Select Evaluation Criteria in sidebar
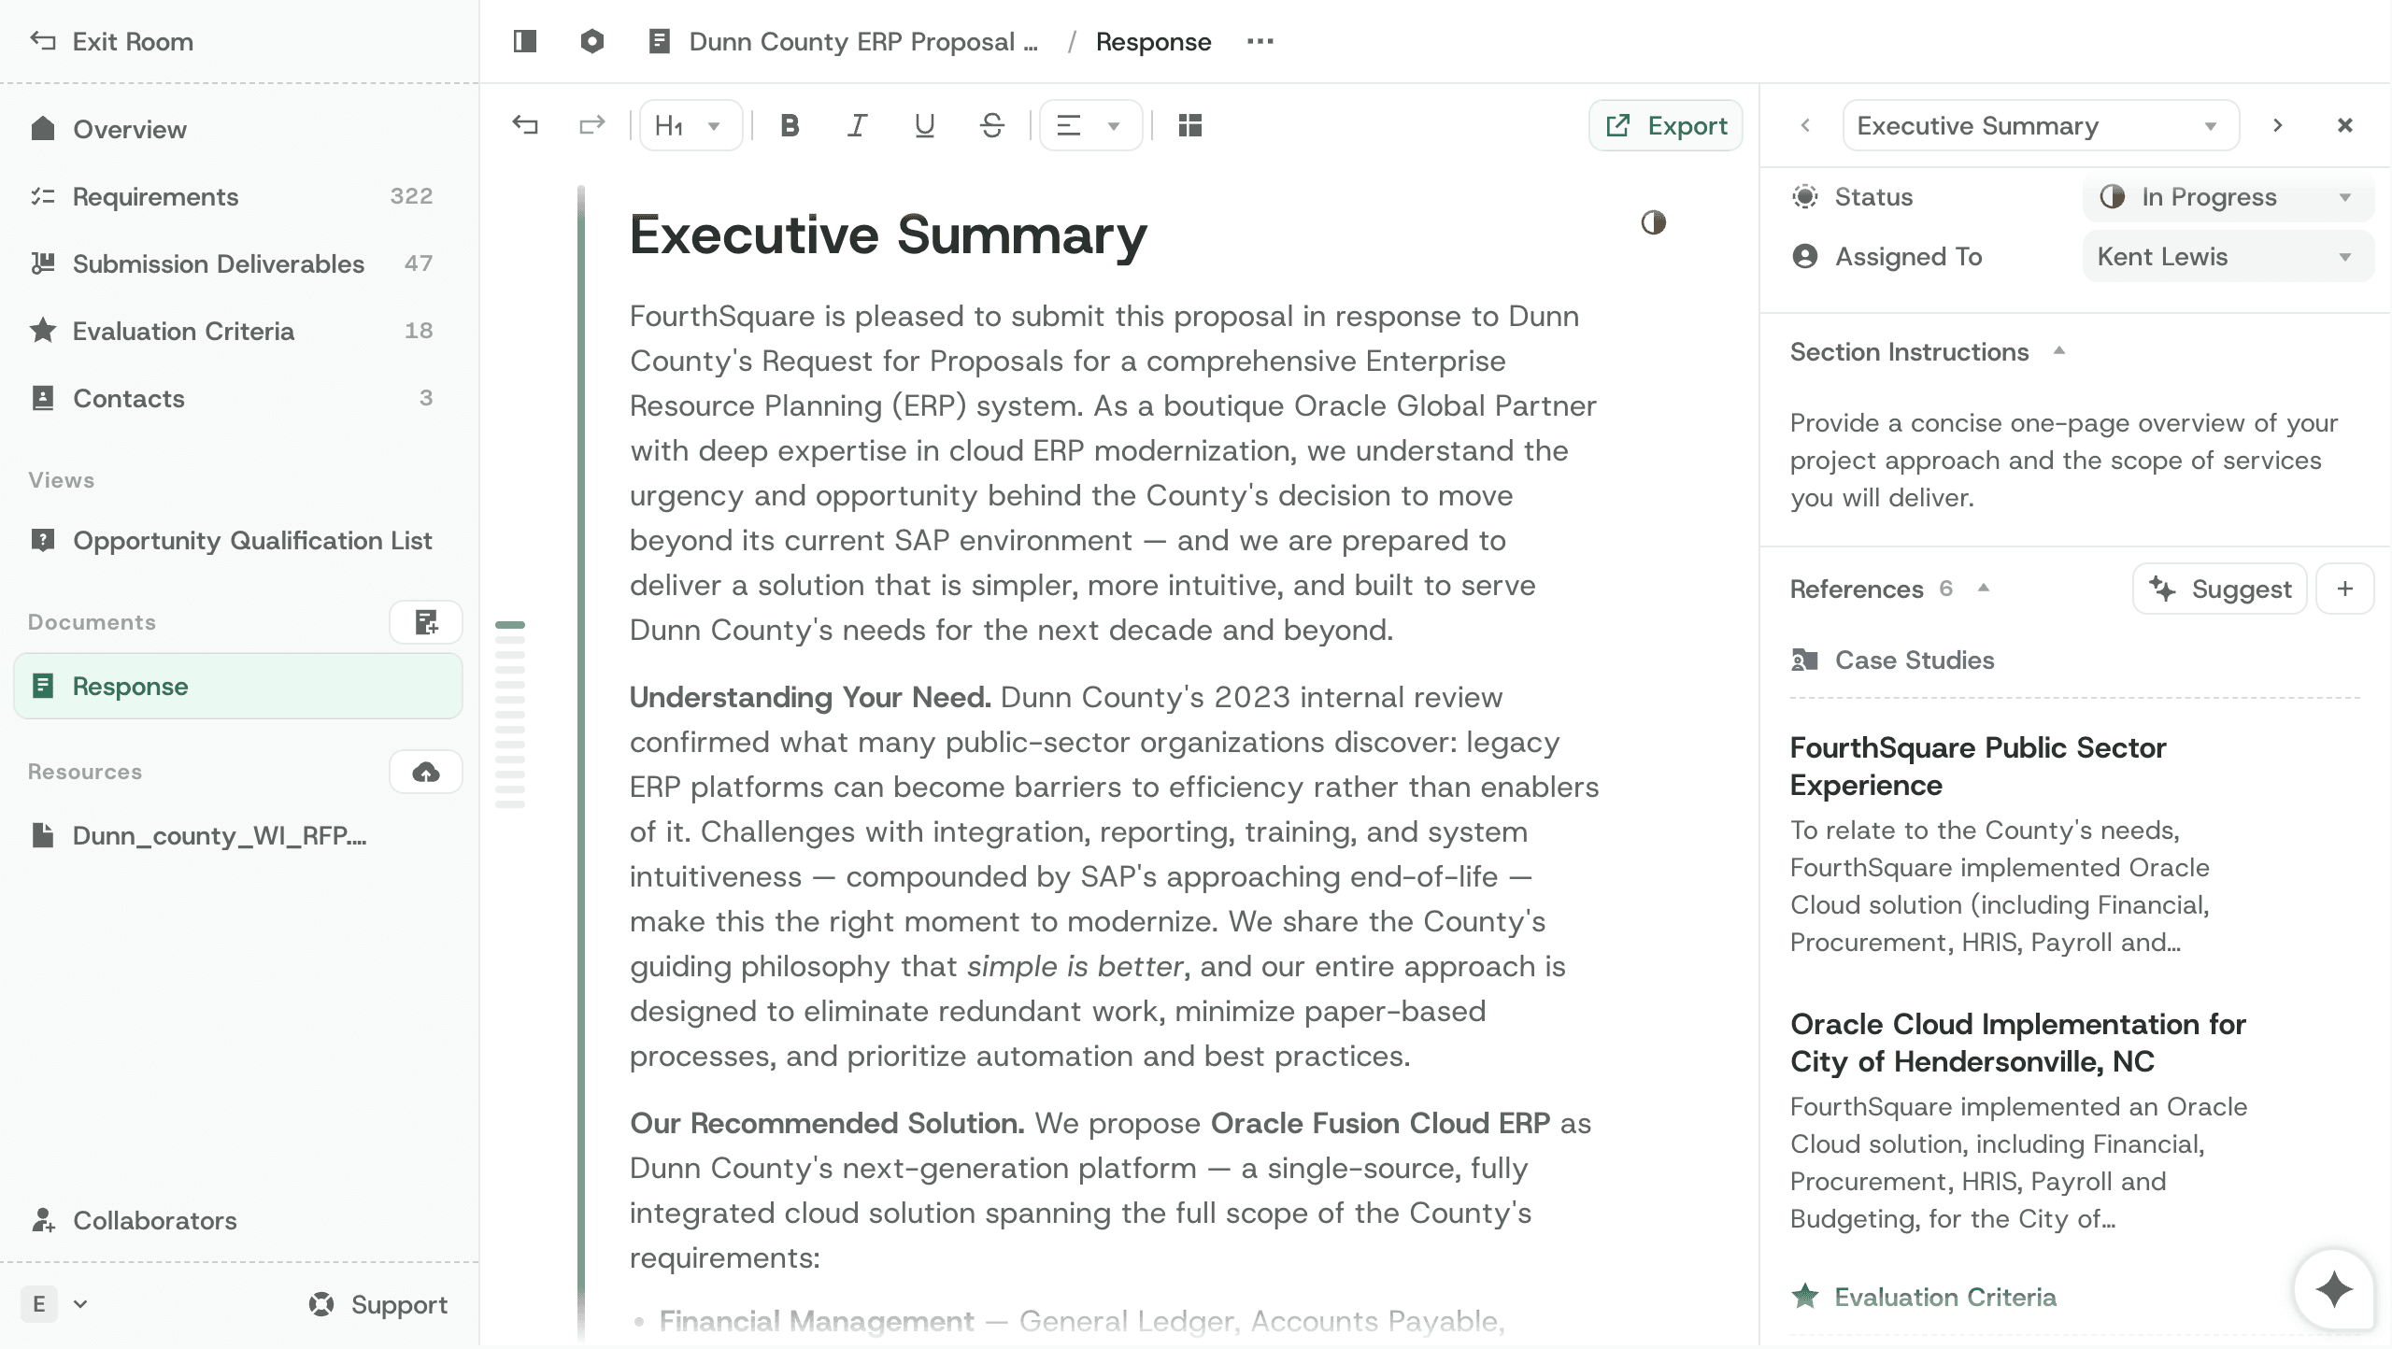Screen dimensions: 2392x1349 point(183,331)
